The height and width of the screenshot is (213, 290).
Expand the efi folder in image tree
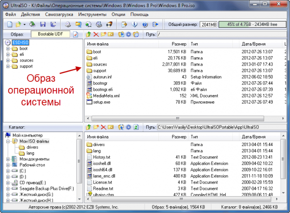8,54
